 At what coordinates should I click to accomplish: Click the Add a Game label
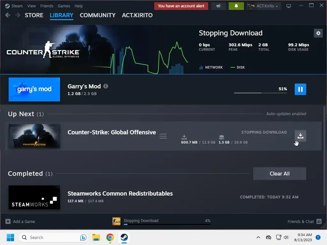pyautogui.click(x=24, y=221)
